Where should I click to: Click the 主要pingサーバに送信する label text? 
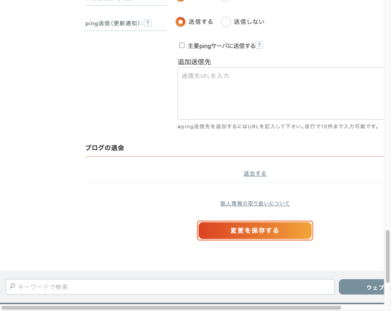[221, 46]
